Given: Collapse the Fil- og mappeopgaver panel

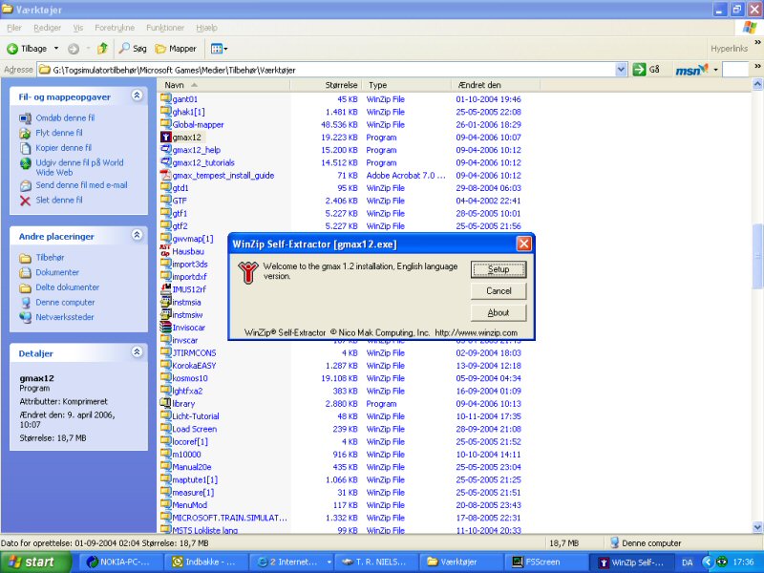Looking at the screenshot, I should [137, 95].
